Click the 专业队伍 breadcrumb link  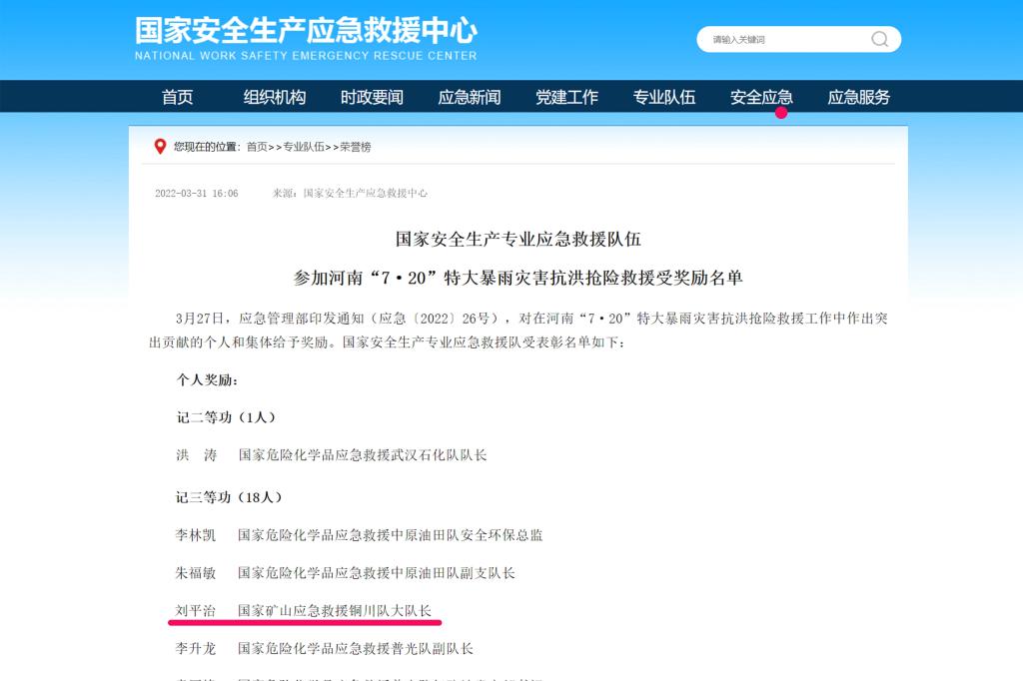pyautogui.click(x=303, y=147)
